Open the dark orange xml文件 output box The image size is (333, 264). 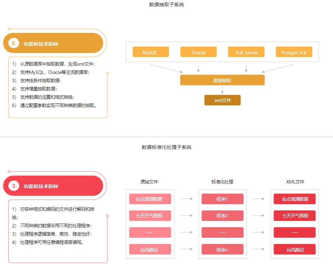click(x=222, y=100)
